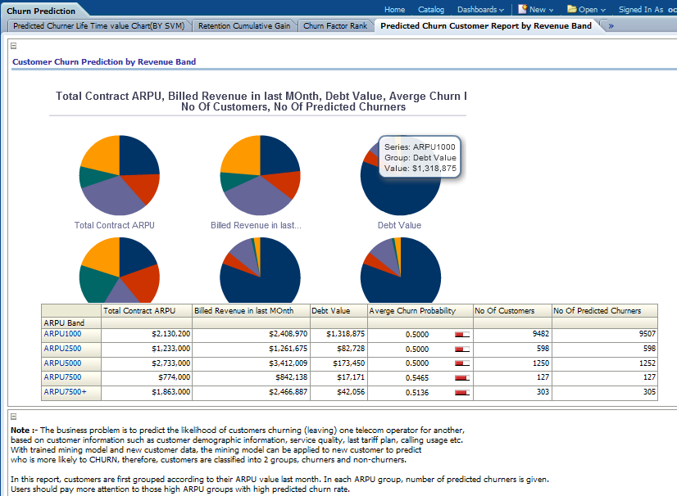Select the $42,056 debt value cell

point(339,391)
